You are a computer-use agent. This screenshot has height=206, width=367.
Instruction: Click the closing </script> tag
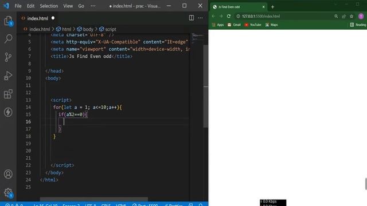[x=63, y=165]
